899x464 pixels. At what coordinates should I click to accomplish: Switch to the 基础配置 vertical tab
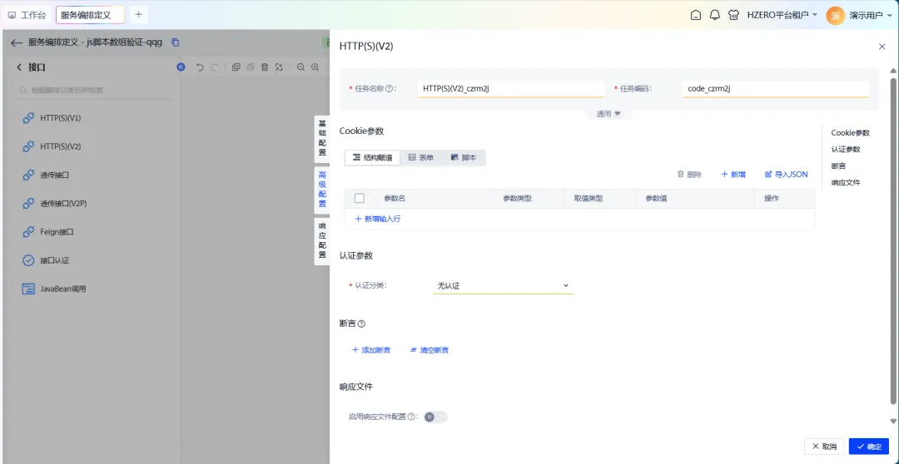tap(322, 138)
